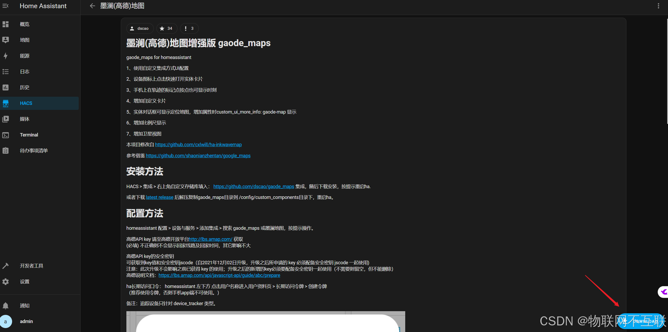Open 开发者工具 developer tools

click(x=32, y=266)
